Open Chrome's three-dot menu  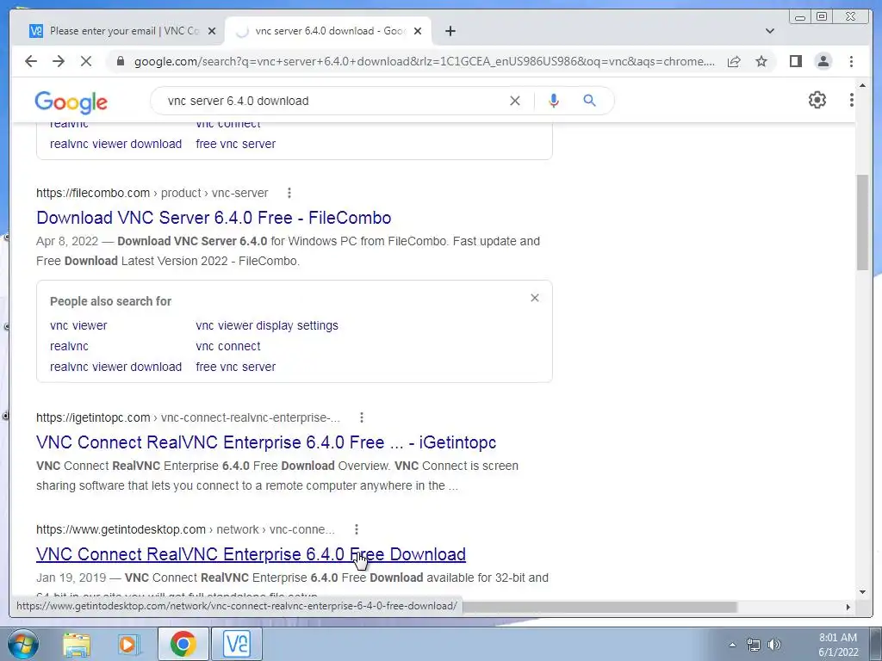click(x=851, y=61)
